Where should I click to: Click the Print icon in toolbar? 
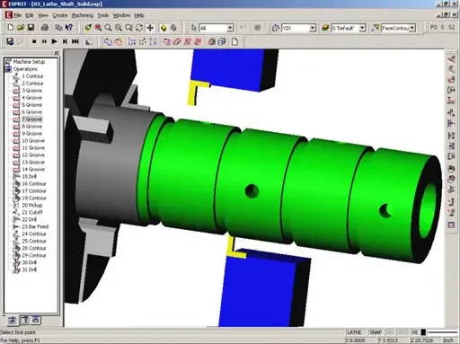(45, 28)
